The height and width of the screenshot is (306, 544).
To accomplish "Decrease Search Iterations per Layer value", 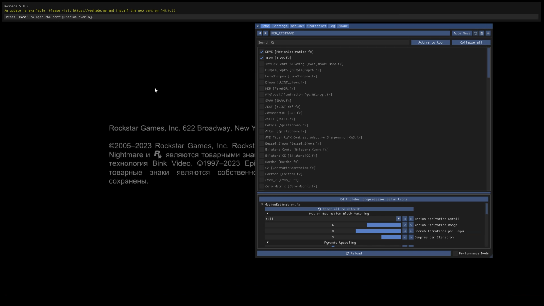I will point(405,231).
